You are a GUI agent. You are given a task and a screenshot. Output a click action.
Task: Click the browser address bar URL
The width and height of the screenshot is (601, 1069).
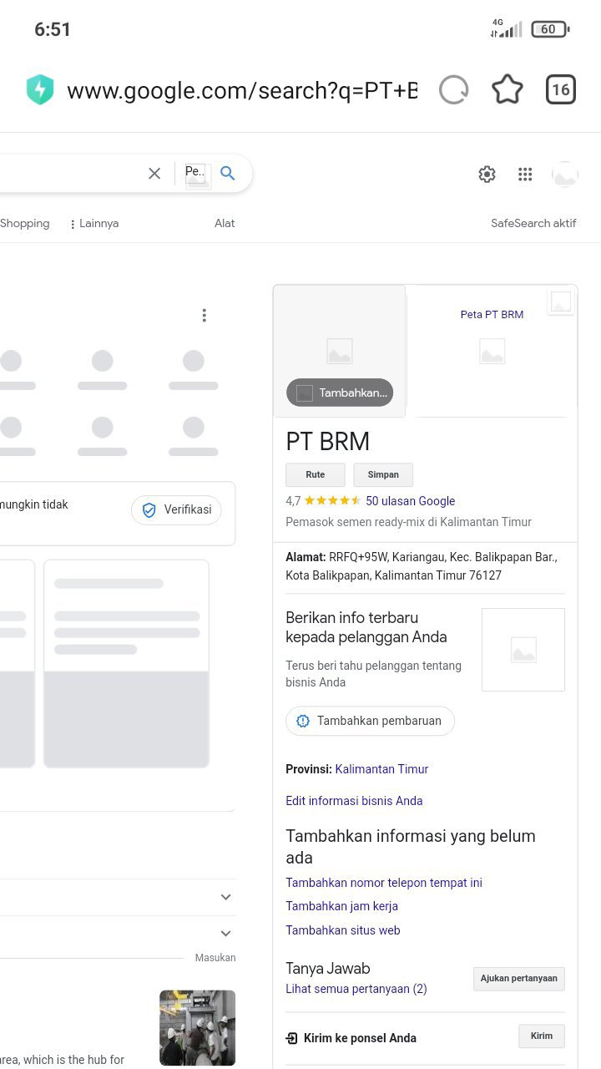tap(241, 90)
